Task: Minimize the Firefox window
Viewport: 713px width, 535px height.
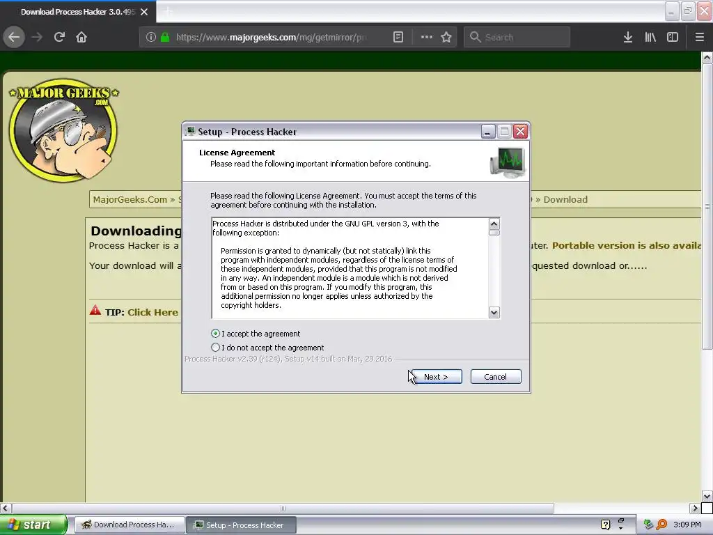Action: click(672, 11)
